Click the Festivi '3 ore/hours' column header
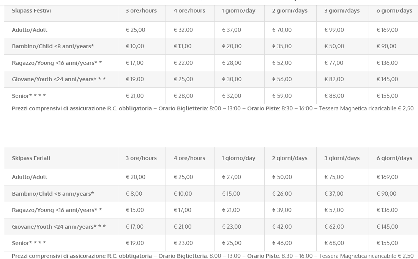Viewport: 418px width, 259px height. pos(141,11)
